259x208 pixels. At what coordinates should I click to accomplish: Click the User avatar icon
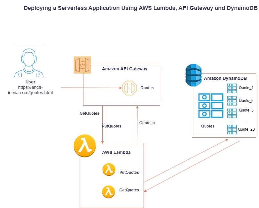pyautogui.click(x=29, y=61)
